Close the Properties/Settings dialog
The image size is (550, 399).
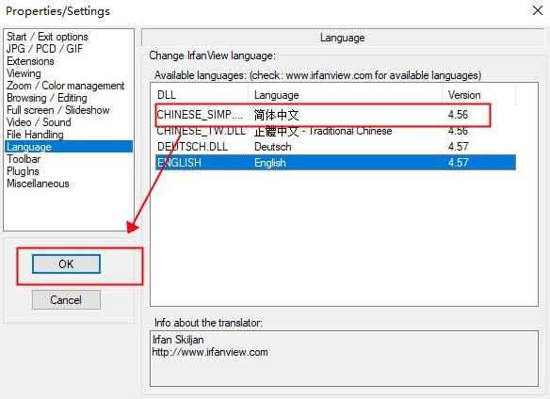click(538, 10)
